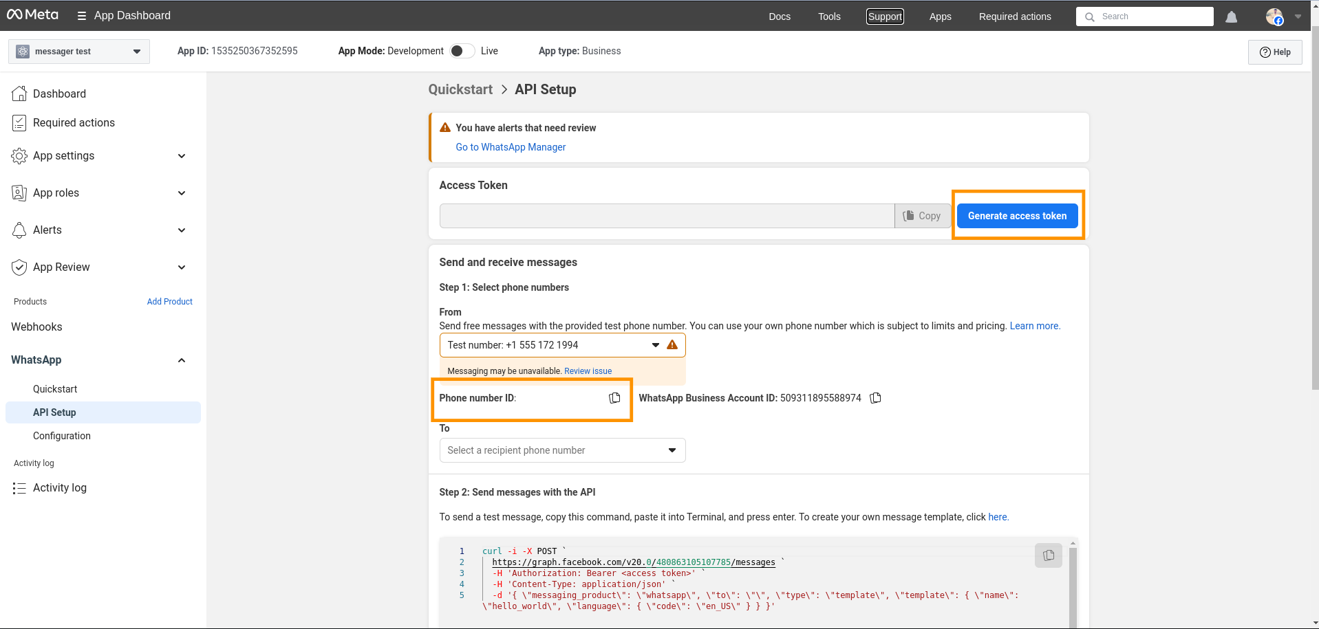
Task: Select Quickstart under WhatsApp
Action: point(55,389)
